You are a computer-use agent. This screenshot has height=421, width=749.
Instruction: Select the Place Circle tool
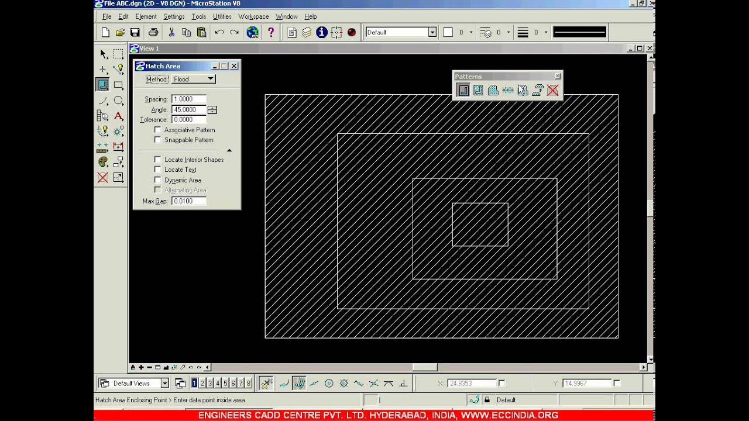click(118, 101)
